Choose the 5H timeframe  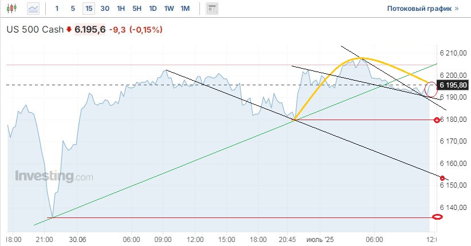(x=137, y=9)
